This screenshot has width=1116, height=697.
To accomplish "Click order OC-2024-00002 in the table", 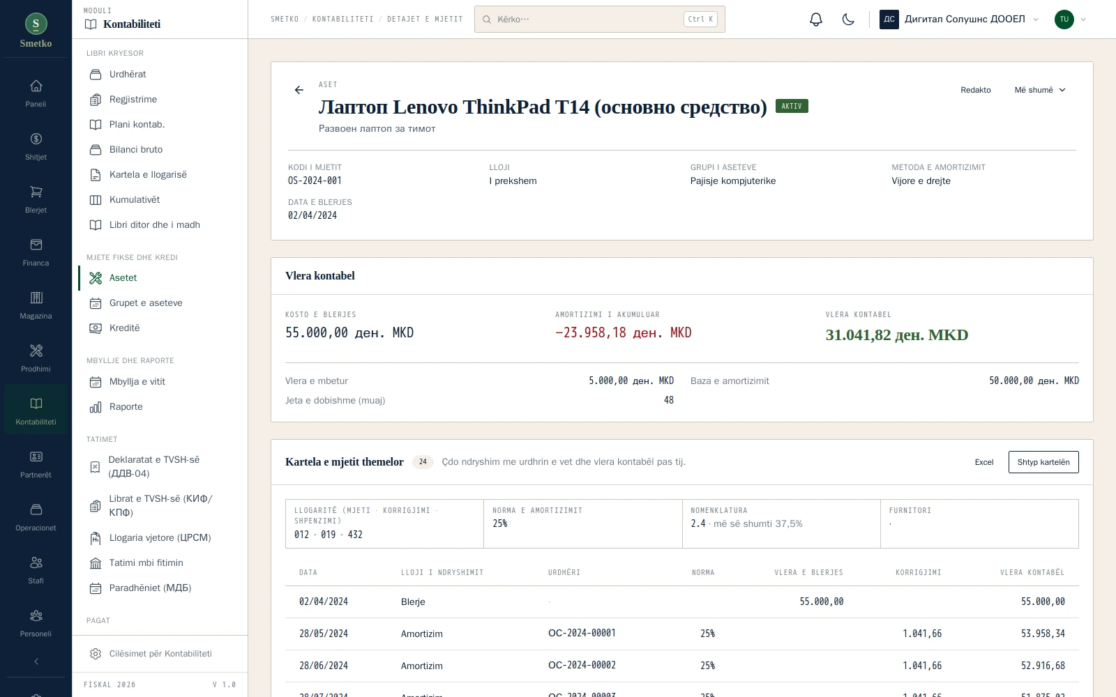I will (x=582, y=665).
